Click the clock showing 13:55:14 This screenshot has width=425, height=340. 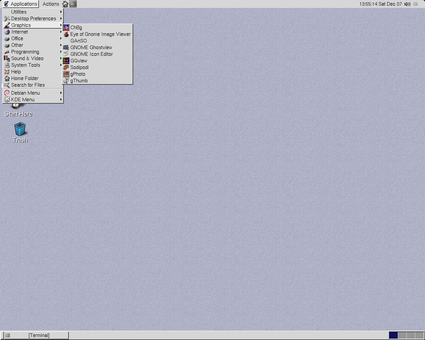pyautogui.click(x=381, y=4)
